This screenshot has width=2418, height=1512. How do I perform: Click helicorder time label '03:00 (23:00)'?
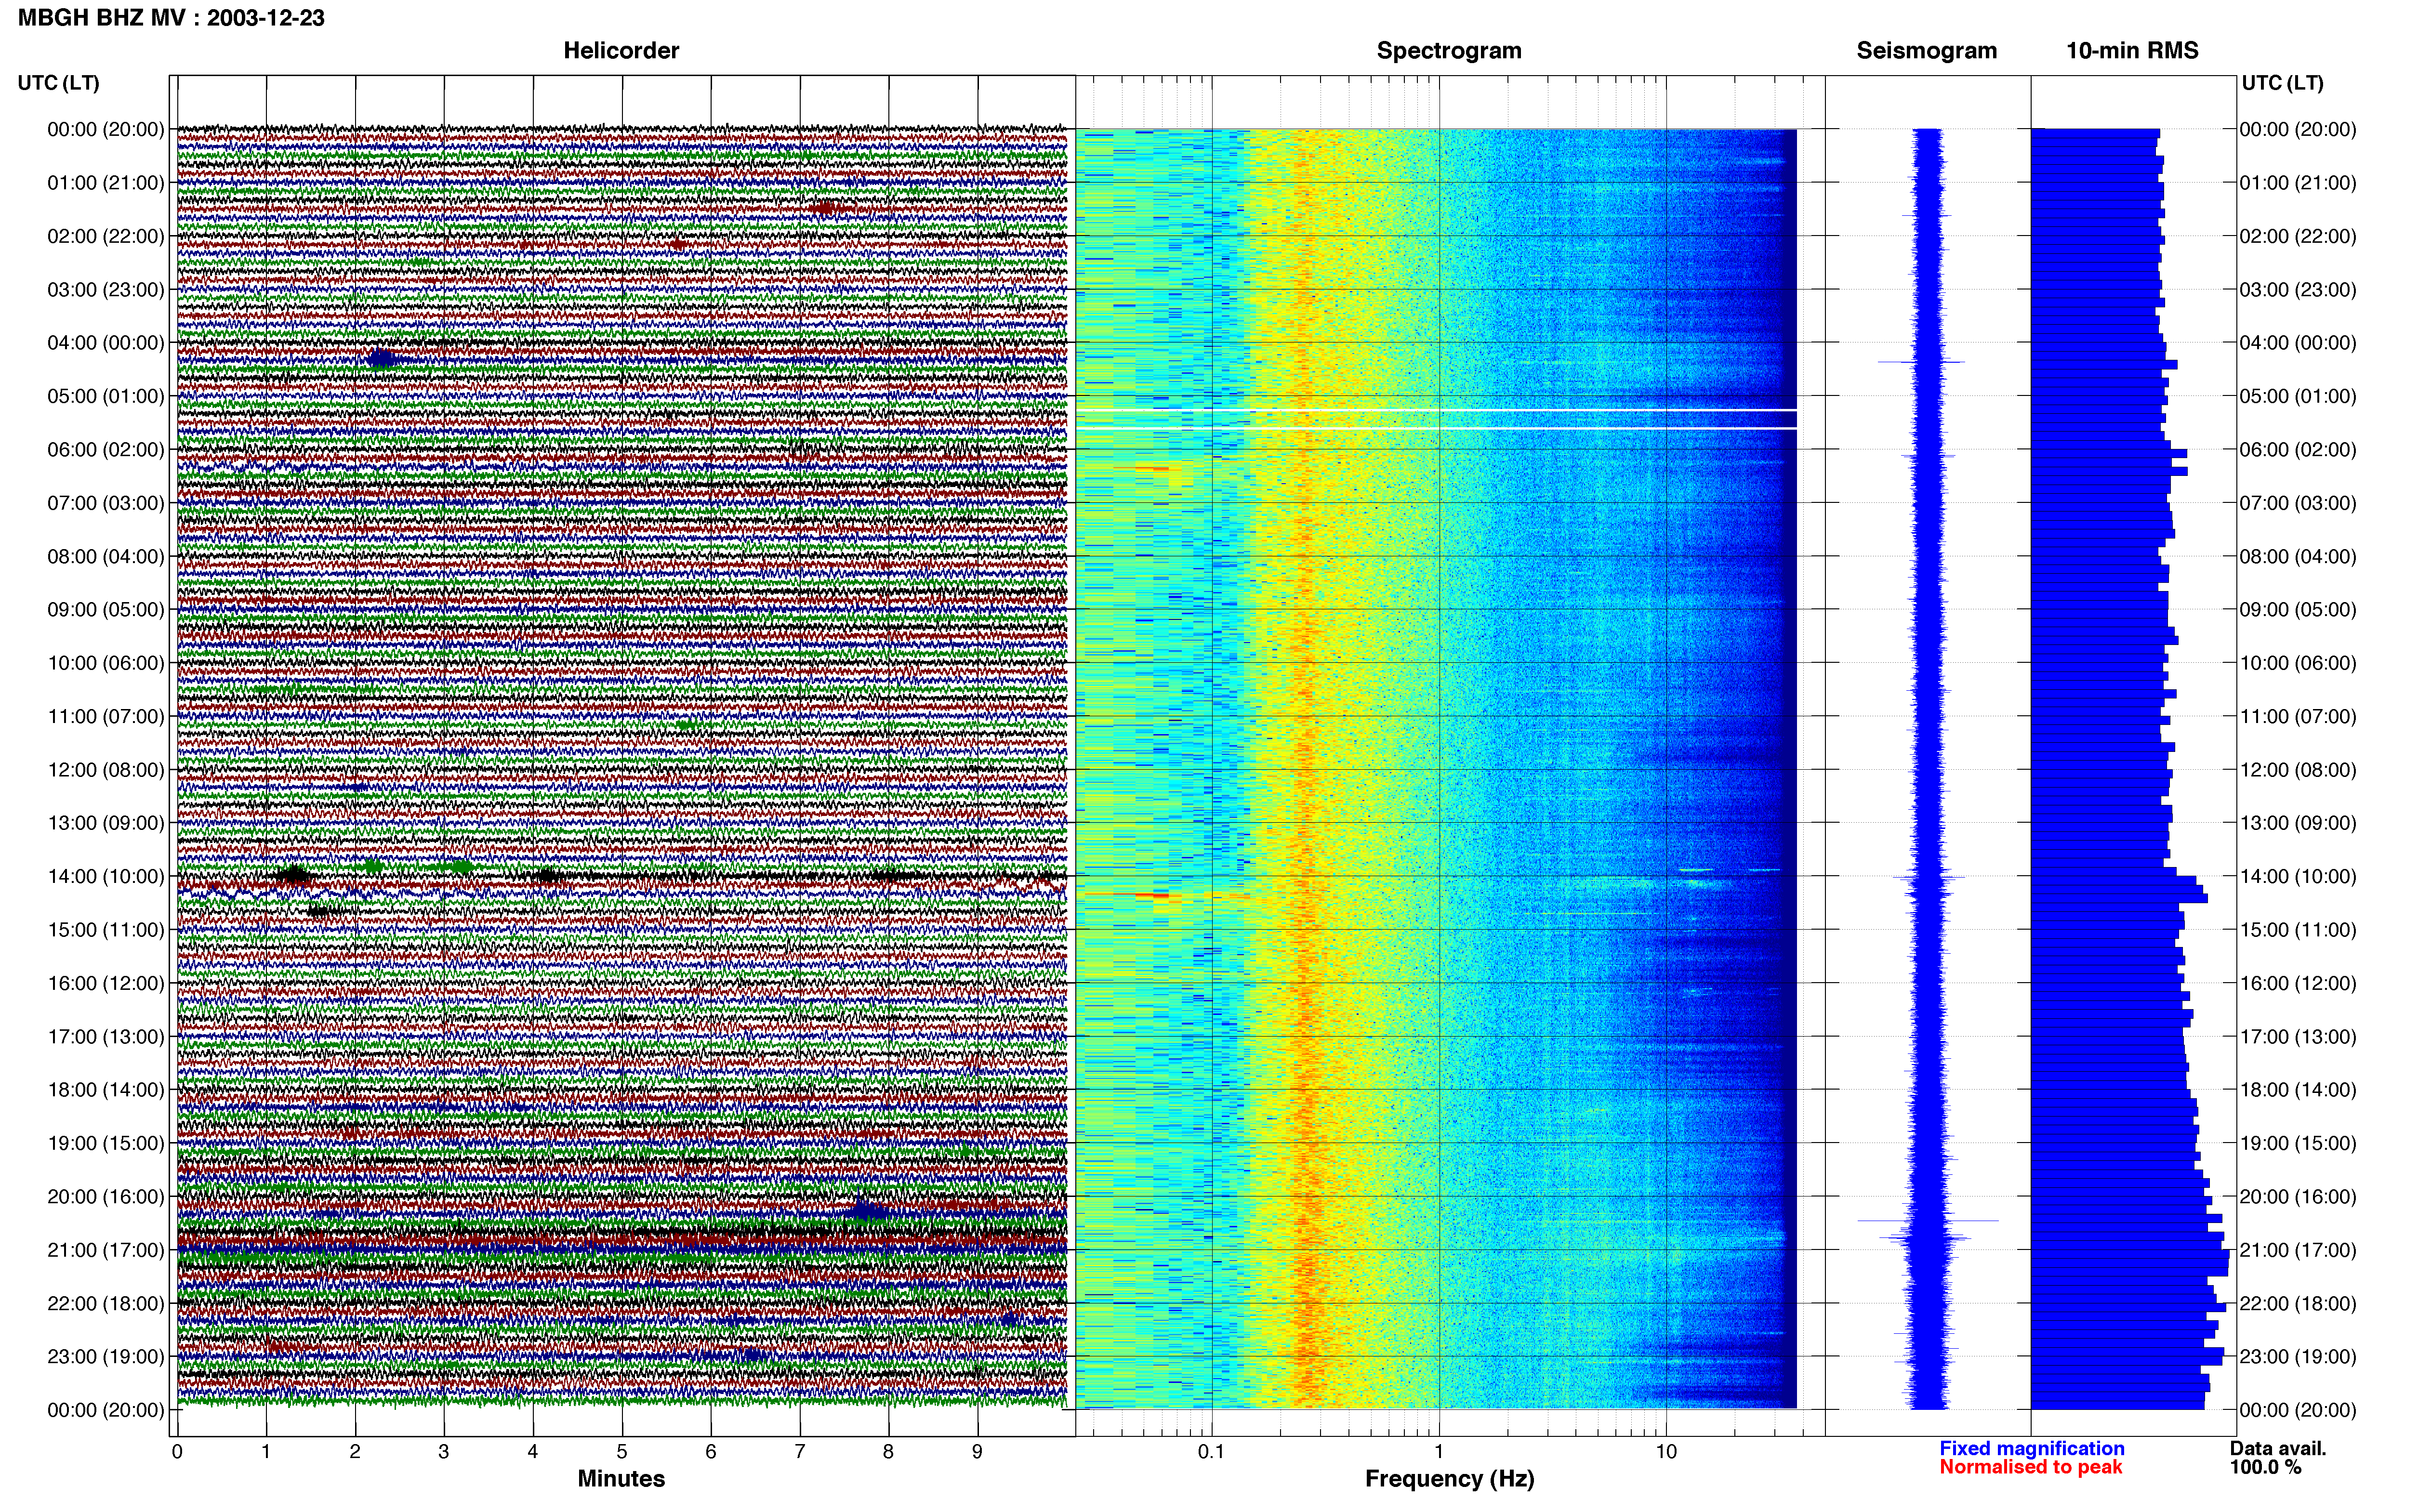[x=105, y=289]
